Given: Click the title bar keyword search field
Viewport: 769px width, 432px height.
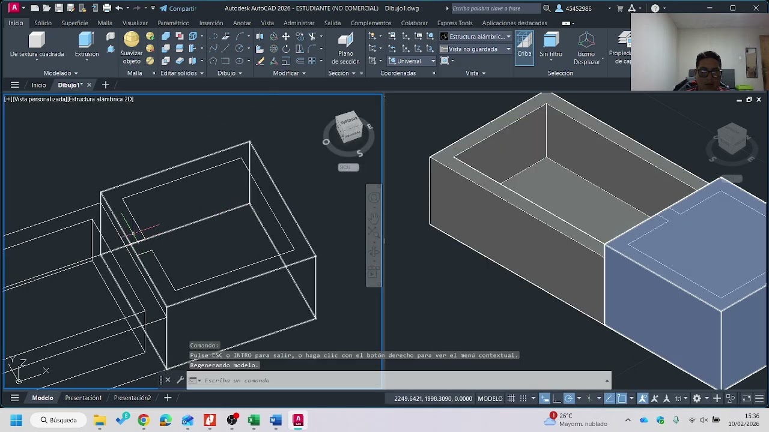Looking at the screenshot, I should point(495,8).
